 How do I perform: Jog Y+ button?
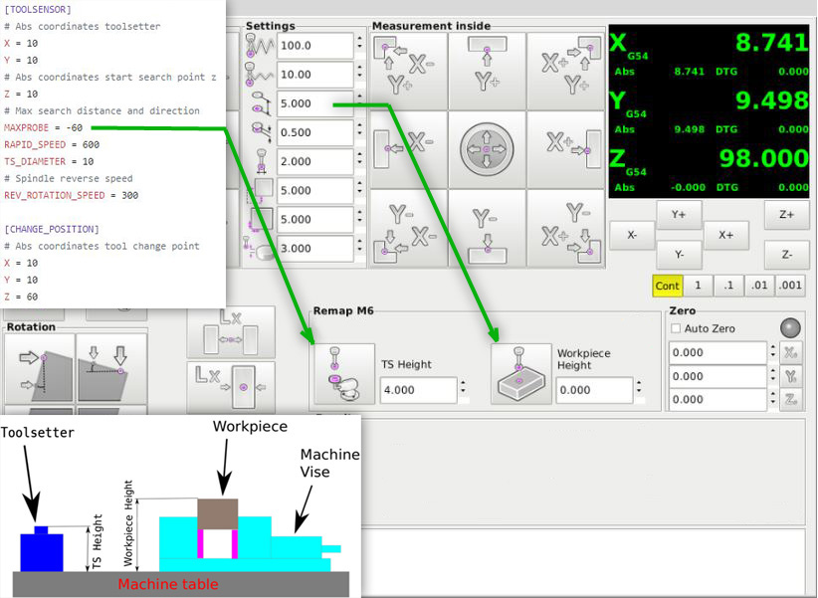[679, 215]
